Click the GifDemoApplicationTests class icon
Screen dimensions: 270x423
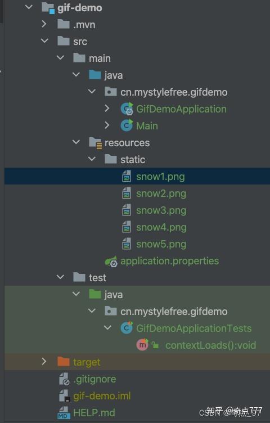point(127,328)
